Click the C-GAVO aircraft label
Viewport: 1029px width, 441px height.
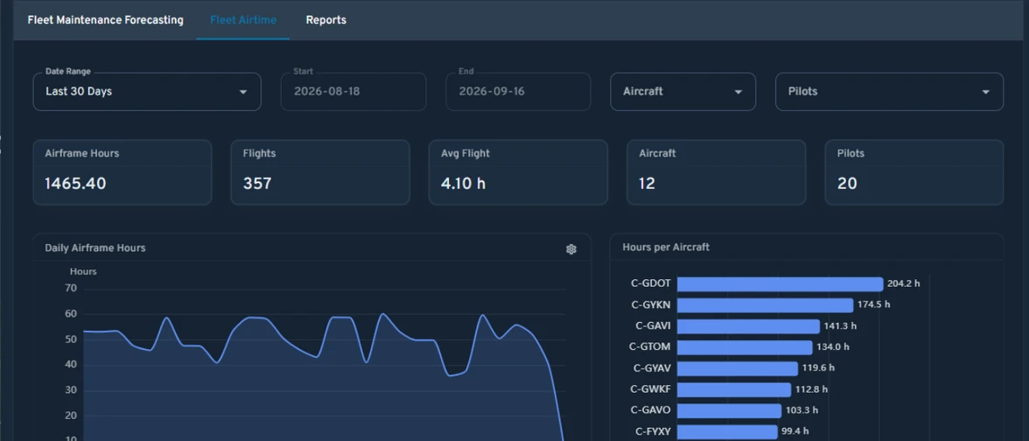pyautogui.click(x=651, y=410)
